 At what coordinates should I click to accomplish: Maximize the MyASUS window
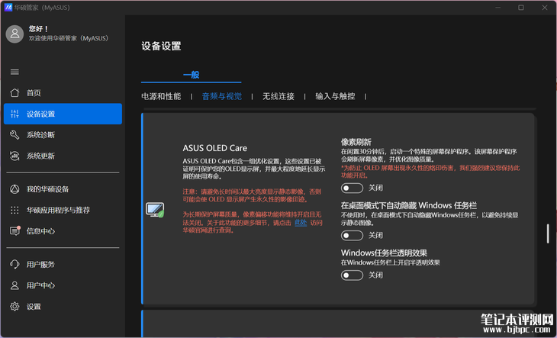pyautogui.click(x=521, y=8)
